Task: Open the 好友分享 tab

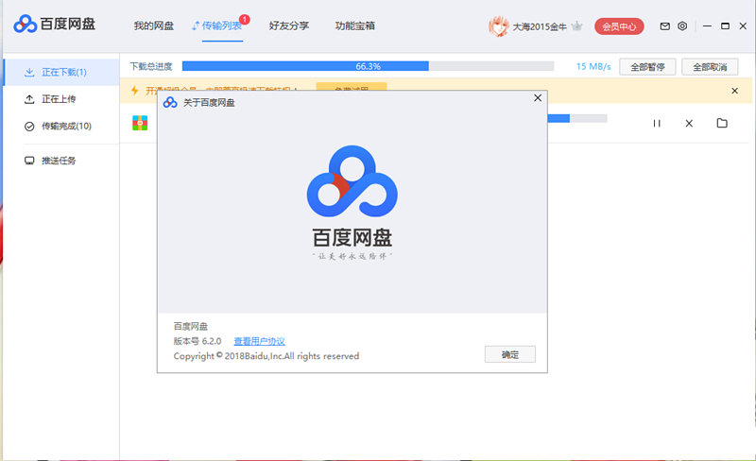Action: (x=289, y=26)
